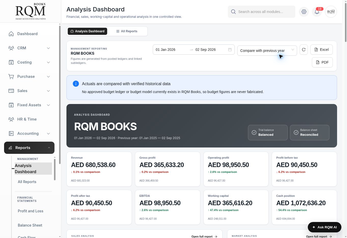The image size is (347, 238).
Task: Click the Working capital AED 365,616.20 card
Action: coord(236,207)
